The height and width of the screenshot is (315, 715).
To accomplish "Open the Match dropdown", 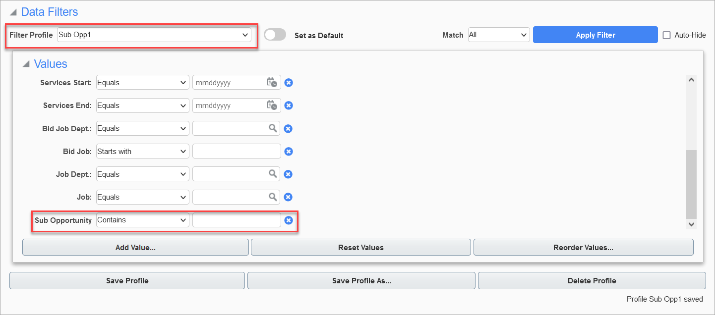I will (x=499, y=35).
